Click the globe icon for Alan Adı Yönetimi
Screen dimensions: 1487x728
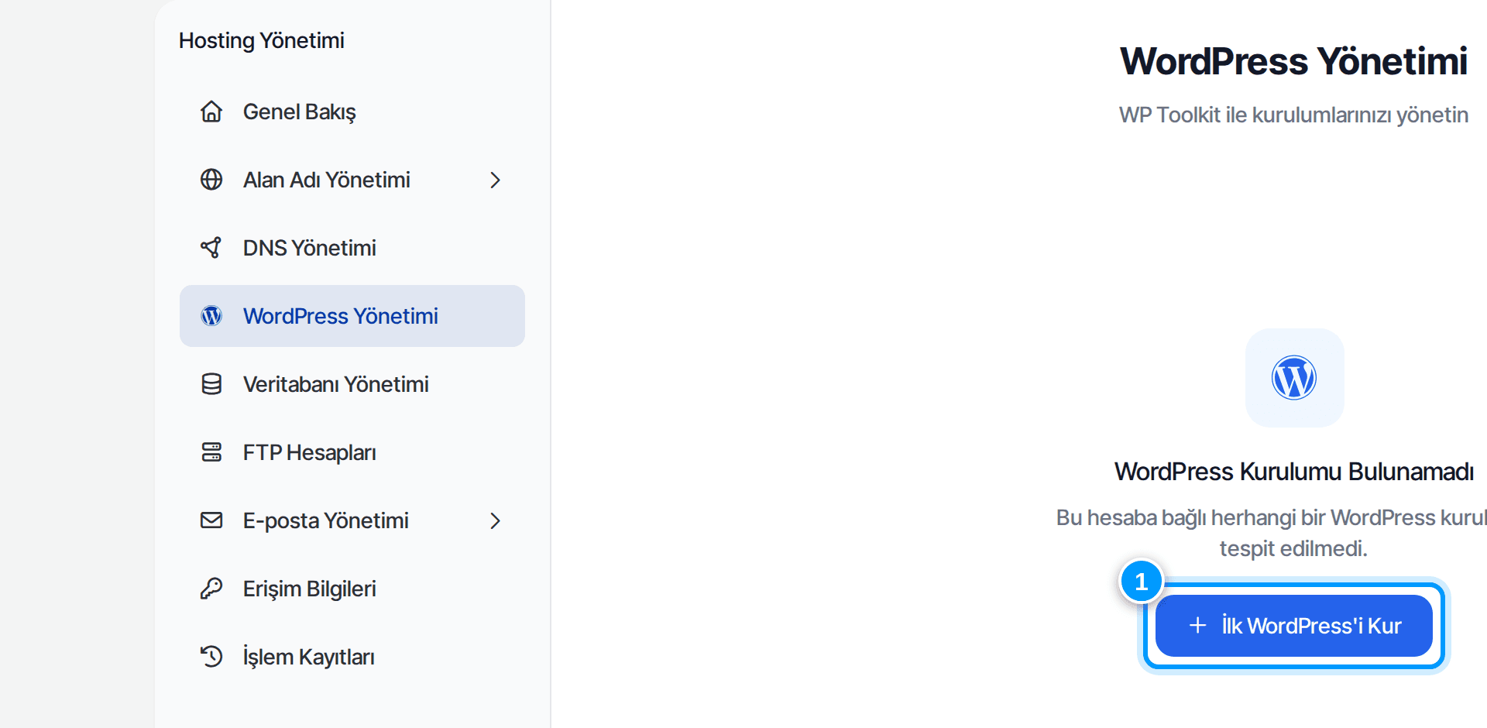click(x=211, y=180)
